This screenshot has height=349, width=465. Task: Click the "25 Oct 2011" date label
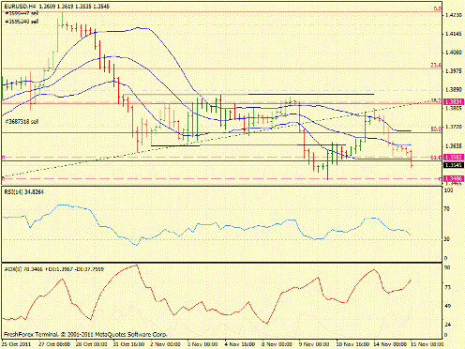click(17, 344)
